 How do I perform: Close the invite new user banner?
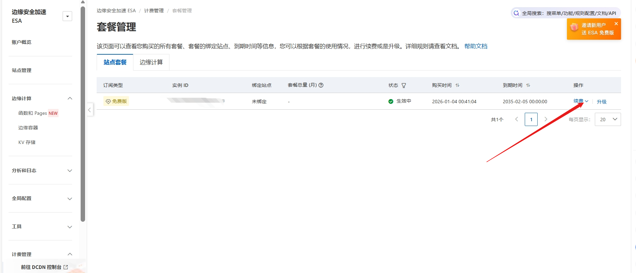[616, 24]
